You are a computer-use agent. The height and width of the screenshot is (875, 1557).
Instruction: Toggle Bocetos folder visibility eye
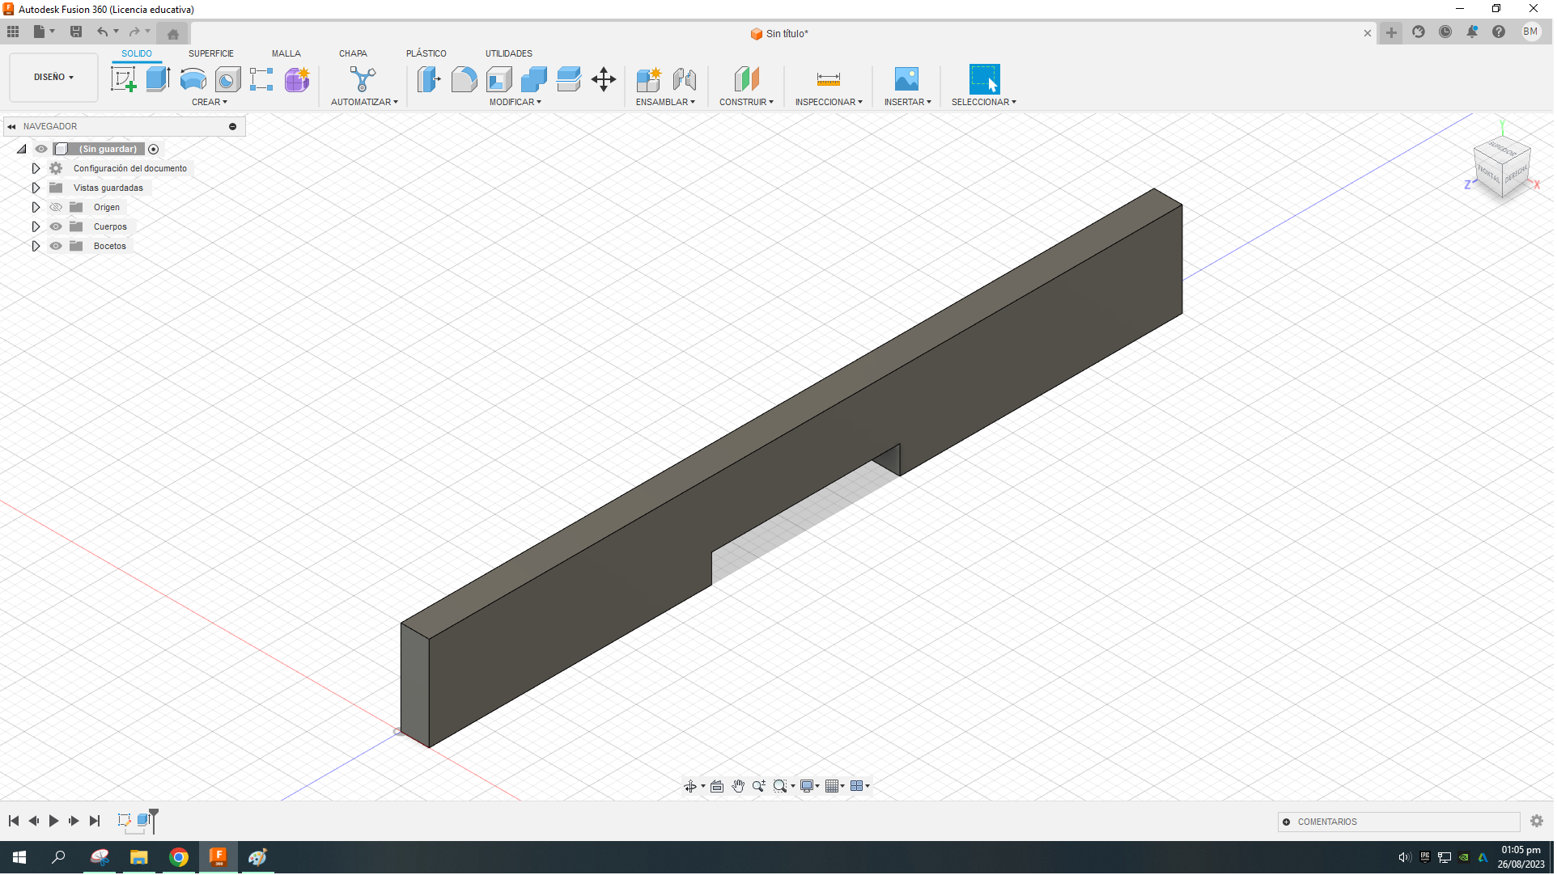56,247
